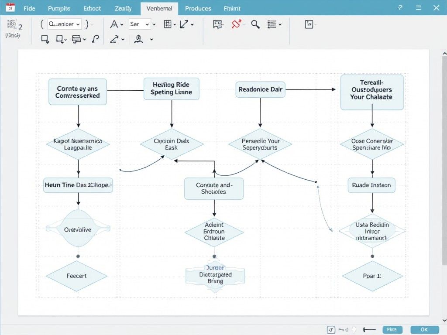
Task: Toggle the curve-arrow shape tool
Action: (114, 39)
